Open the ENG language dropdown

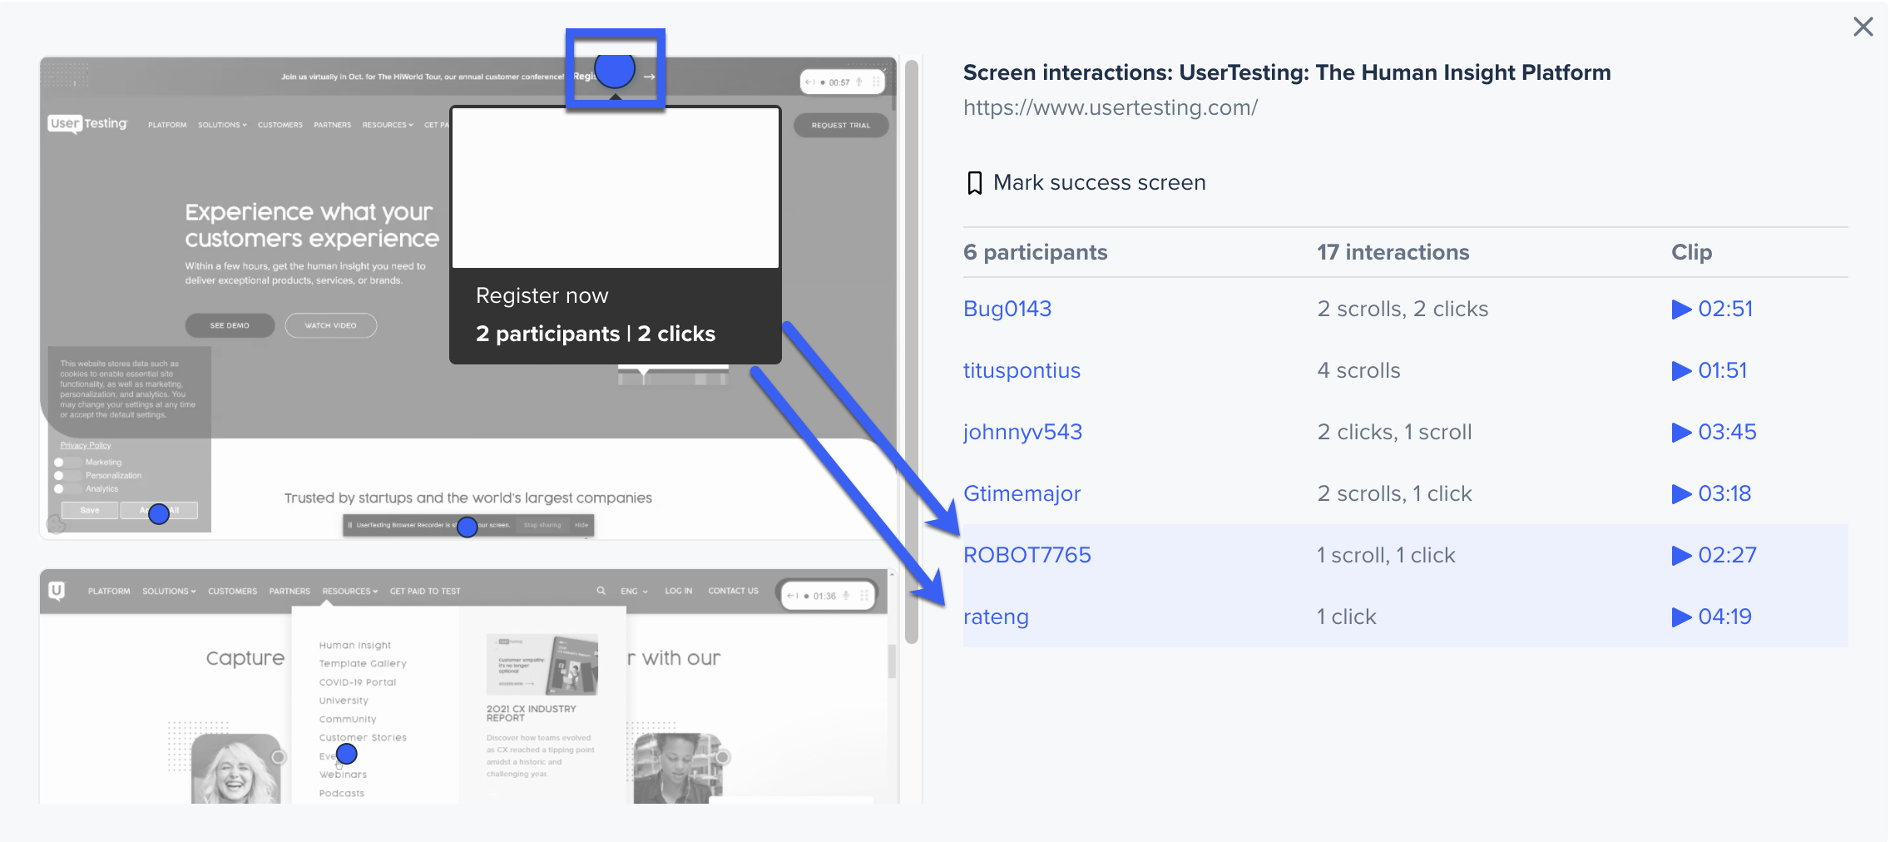[x=634, y=591]
